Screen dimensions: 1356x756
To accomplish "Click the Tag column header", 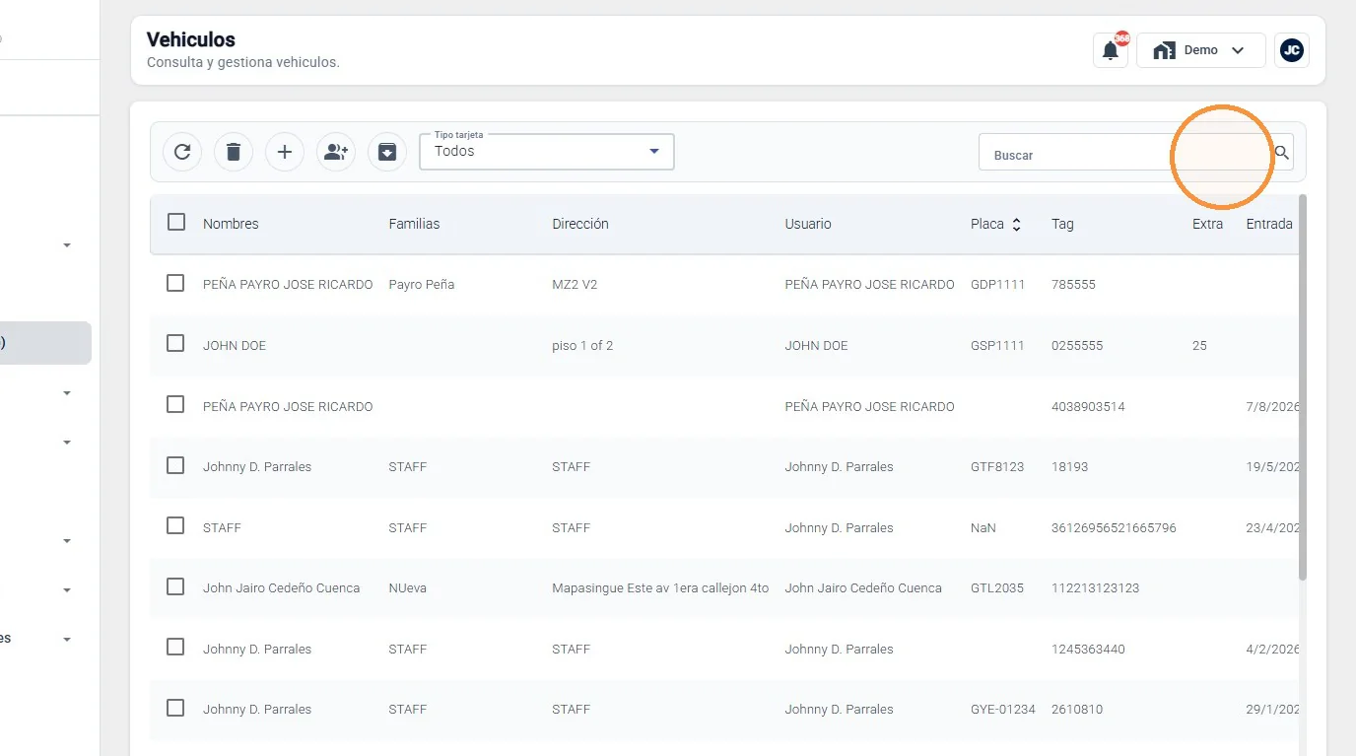I will pyautogui.click(x=1062, y=224).
